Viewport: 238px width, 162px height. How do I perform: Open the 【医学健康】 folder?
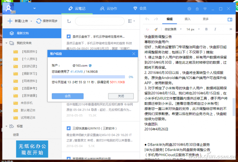[29, 95]
